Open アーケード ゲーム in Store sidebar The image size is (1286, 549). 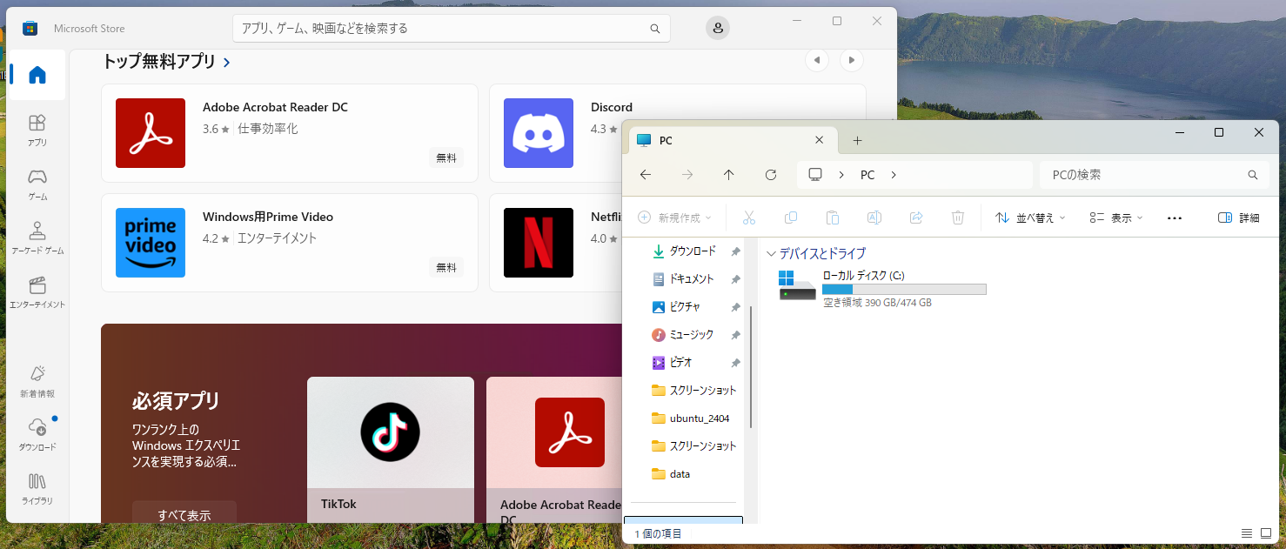coord(37,237)
